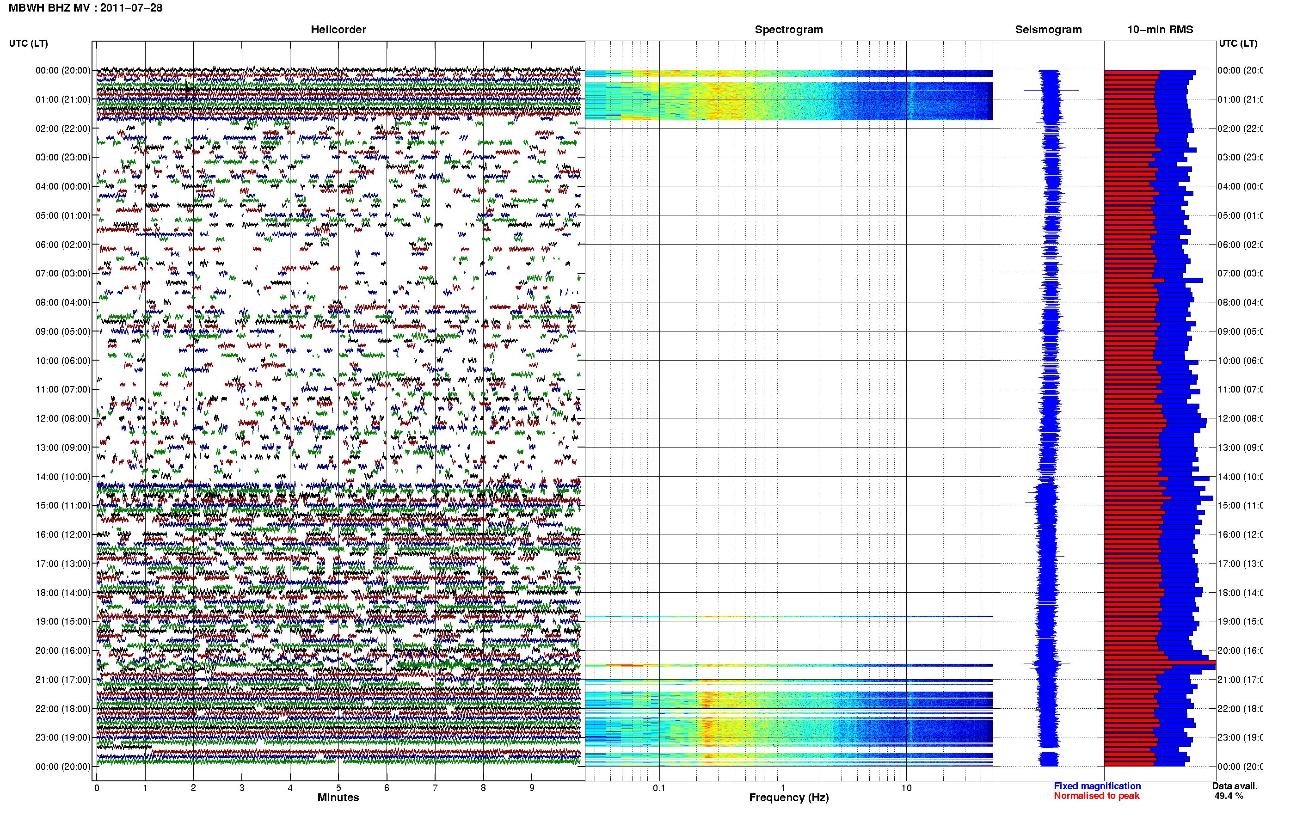Screen dimensions: 1315x822
Task: Click the 0.1 frequency tick label
Action: (659, 788)
